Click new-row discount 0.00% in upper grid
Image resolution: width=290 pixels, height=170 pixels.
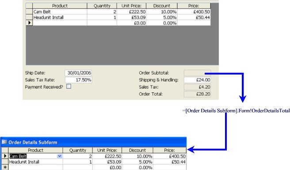tap(162, 23)
